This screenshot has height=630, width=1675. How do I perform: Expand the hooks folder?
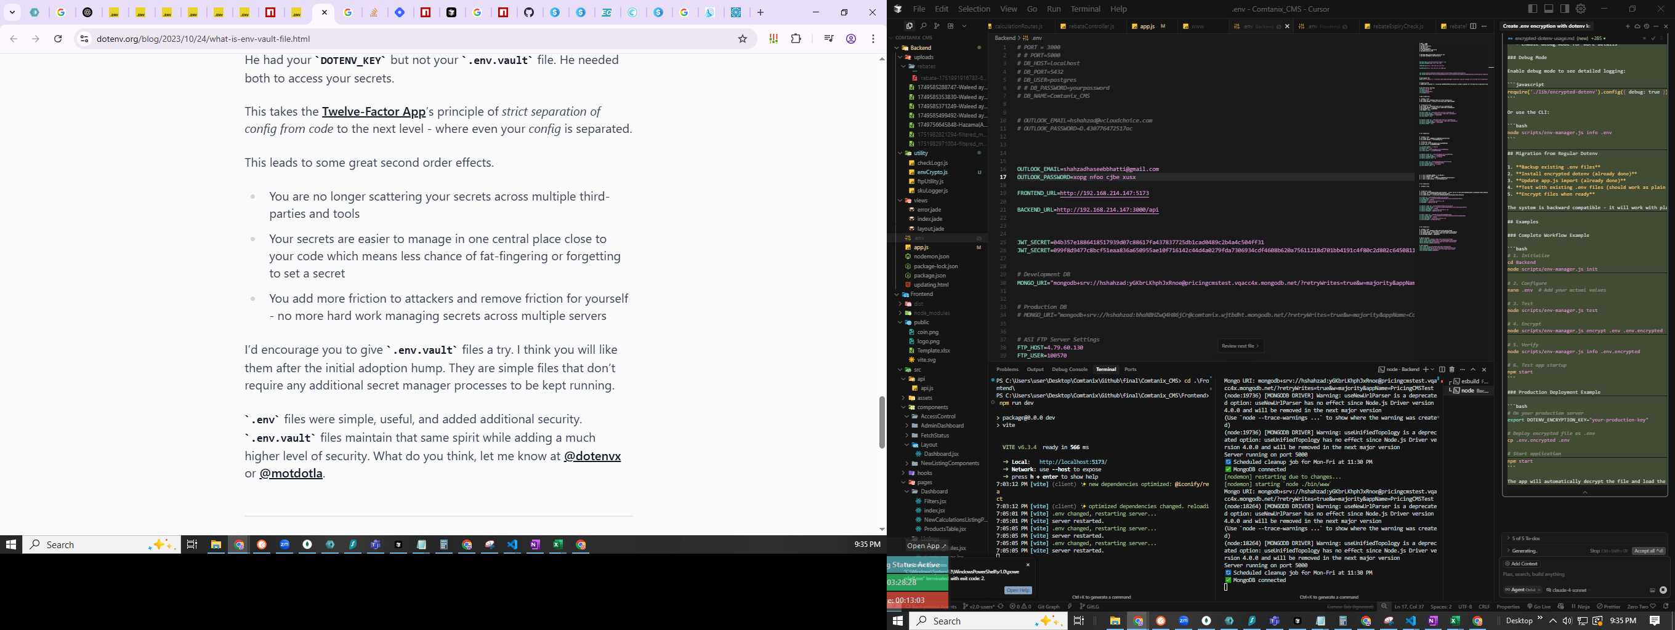pyautogui.click(x=904, y=473)
